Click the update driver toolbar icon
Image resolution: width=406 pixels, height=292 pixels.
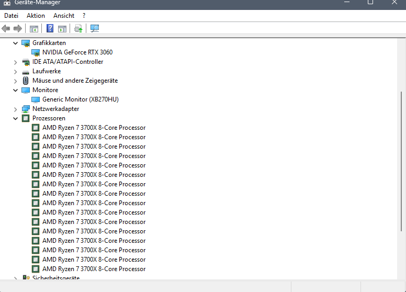point(78,28)
